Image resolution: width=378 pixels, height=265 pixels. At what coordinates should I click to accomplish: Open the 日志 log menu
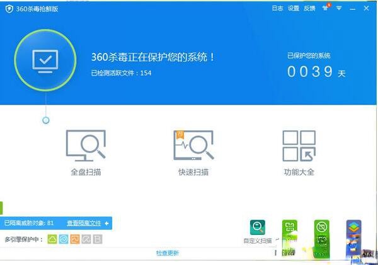coord(277,8)
